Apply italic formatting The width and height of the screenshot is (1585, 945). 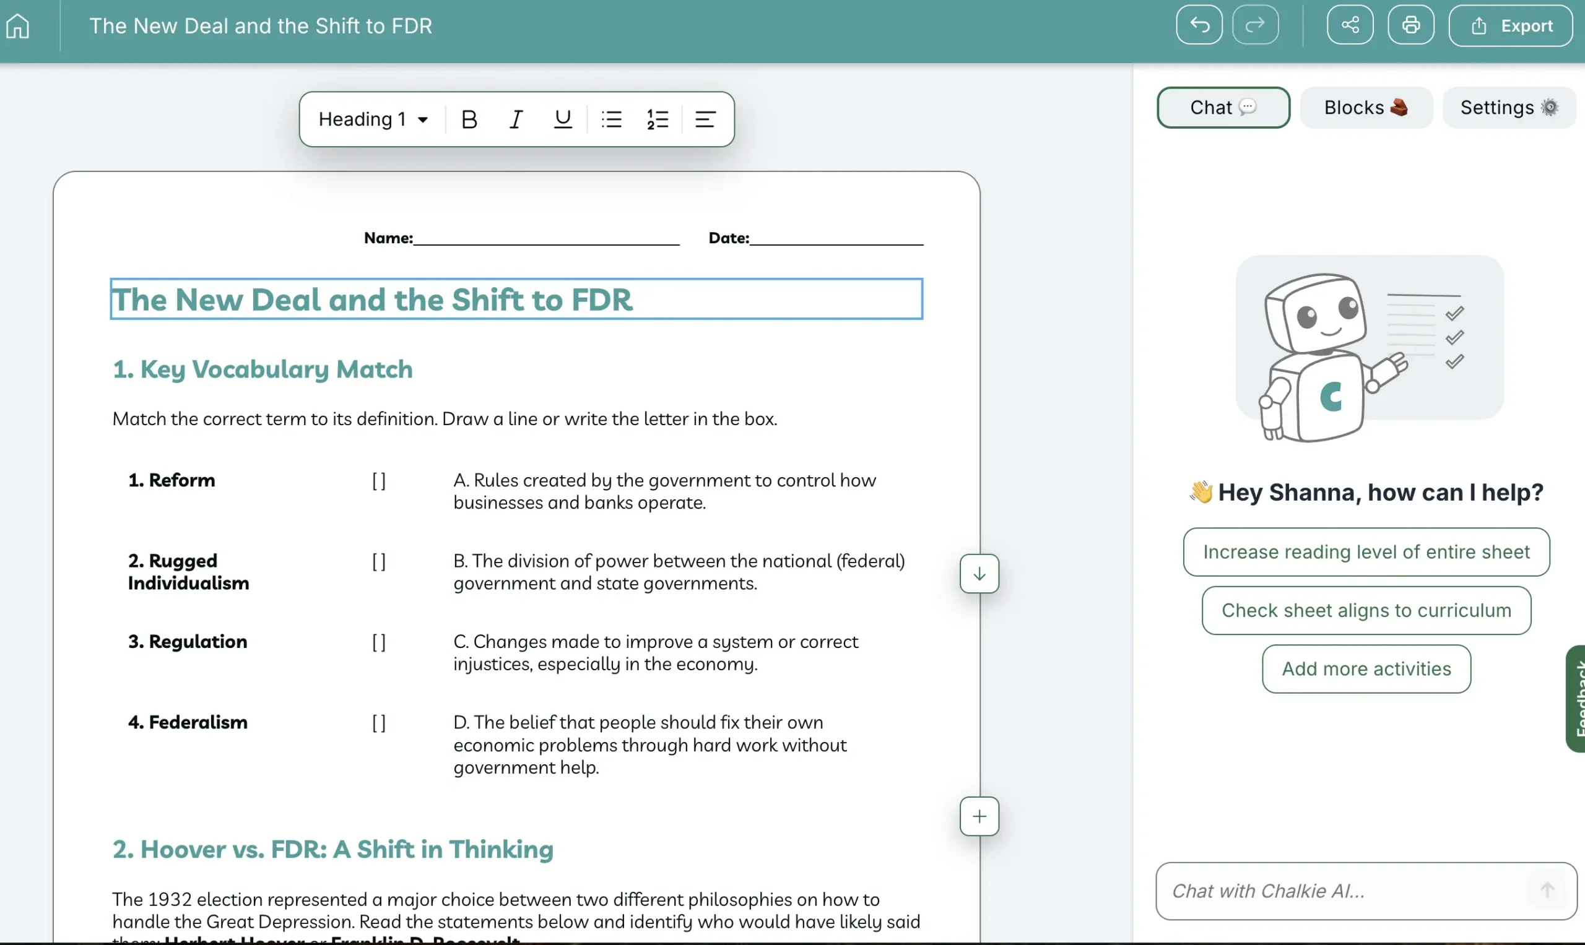(x=515, y=119)
